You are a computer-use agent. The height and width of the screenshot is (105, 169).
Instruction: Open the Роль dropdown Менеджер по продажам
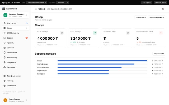click(37, 3)
